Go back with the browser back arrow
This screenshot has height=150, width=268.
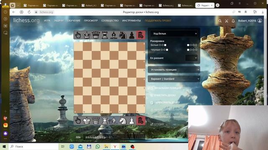[x=14, y=12]
